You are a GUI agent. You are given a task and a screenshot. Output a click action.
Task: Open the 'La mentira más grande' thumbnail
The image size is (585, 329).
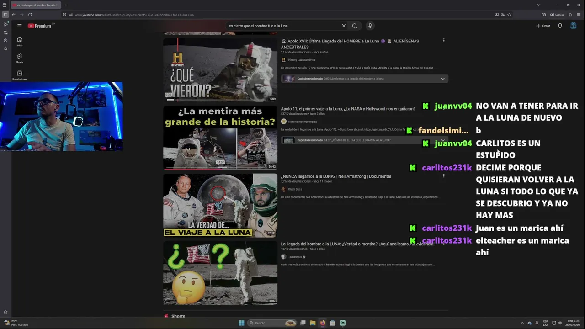220,138
